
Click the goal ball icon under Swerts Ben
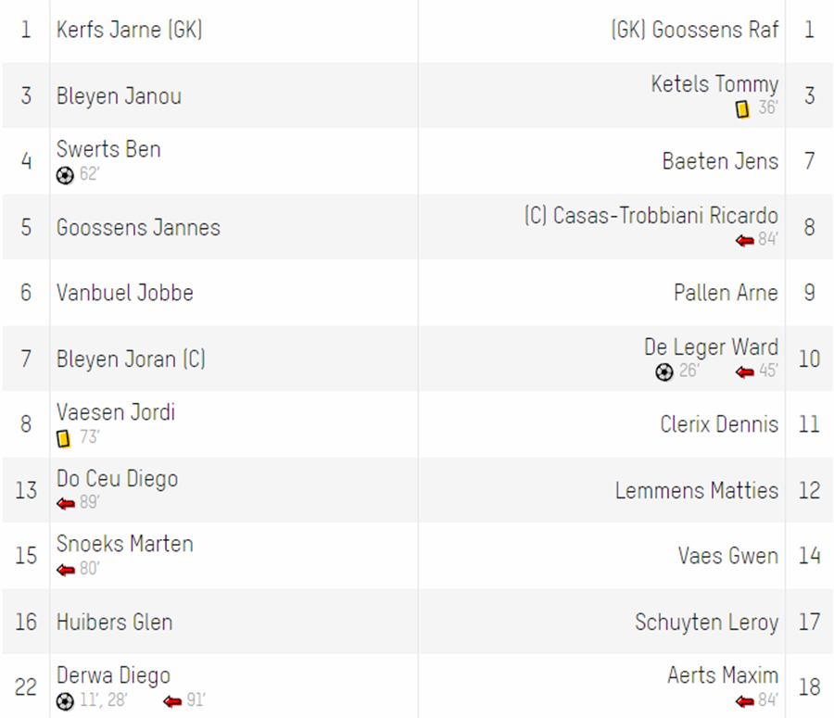tap(65, 175)
